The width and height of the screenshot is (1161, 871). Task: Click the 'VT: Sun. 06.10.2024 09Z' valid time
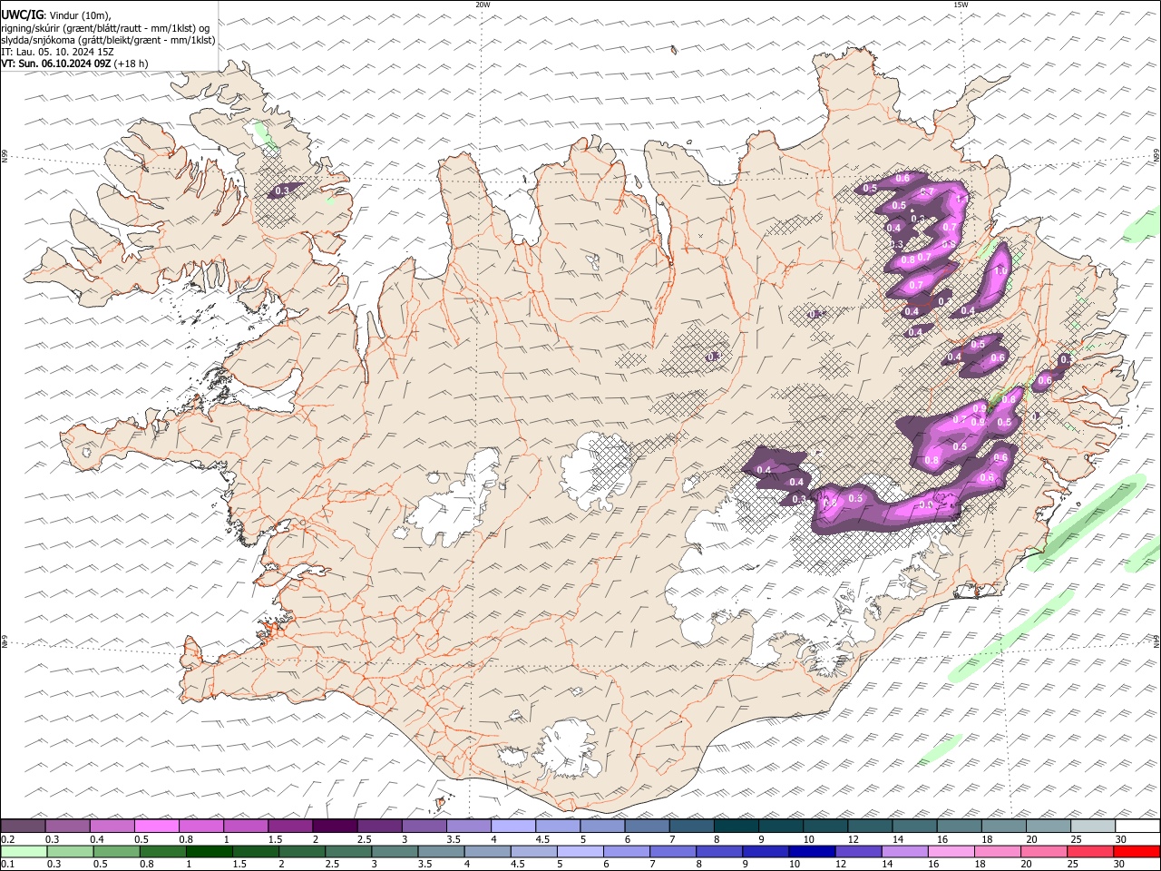(x=56, y=64)
